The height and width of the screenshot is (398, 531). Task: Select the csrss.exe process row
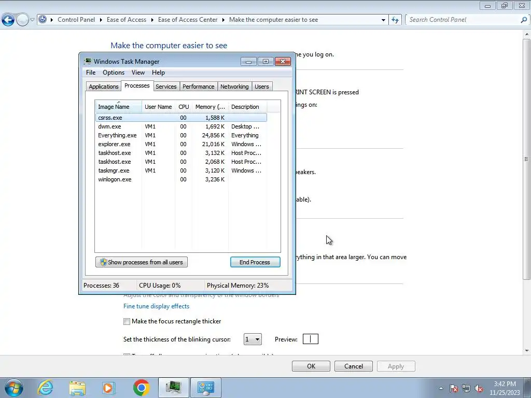click(181, 118)
